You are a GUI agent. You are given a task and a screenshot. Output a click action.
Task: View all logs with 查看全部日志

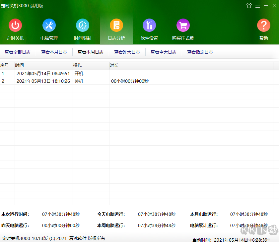click(x=18, y=52)
